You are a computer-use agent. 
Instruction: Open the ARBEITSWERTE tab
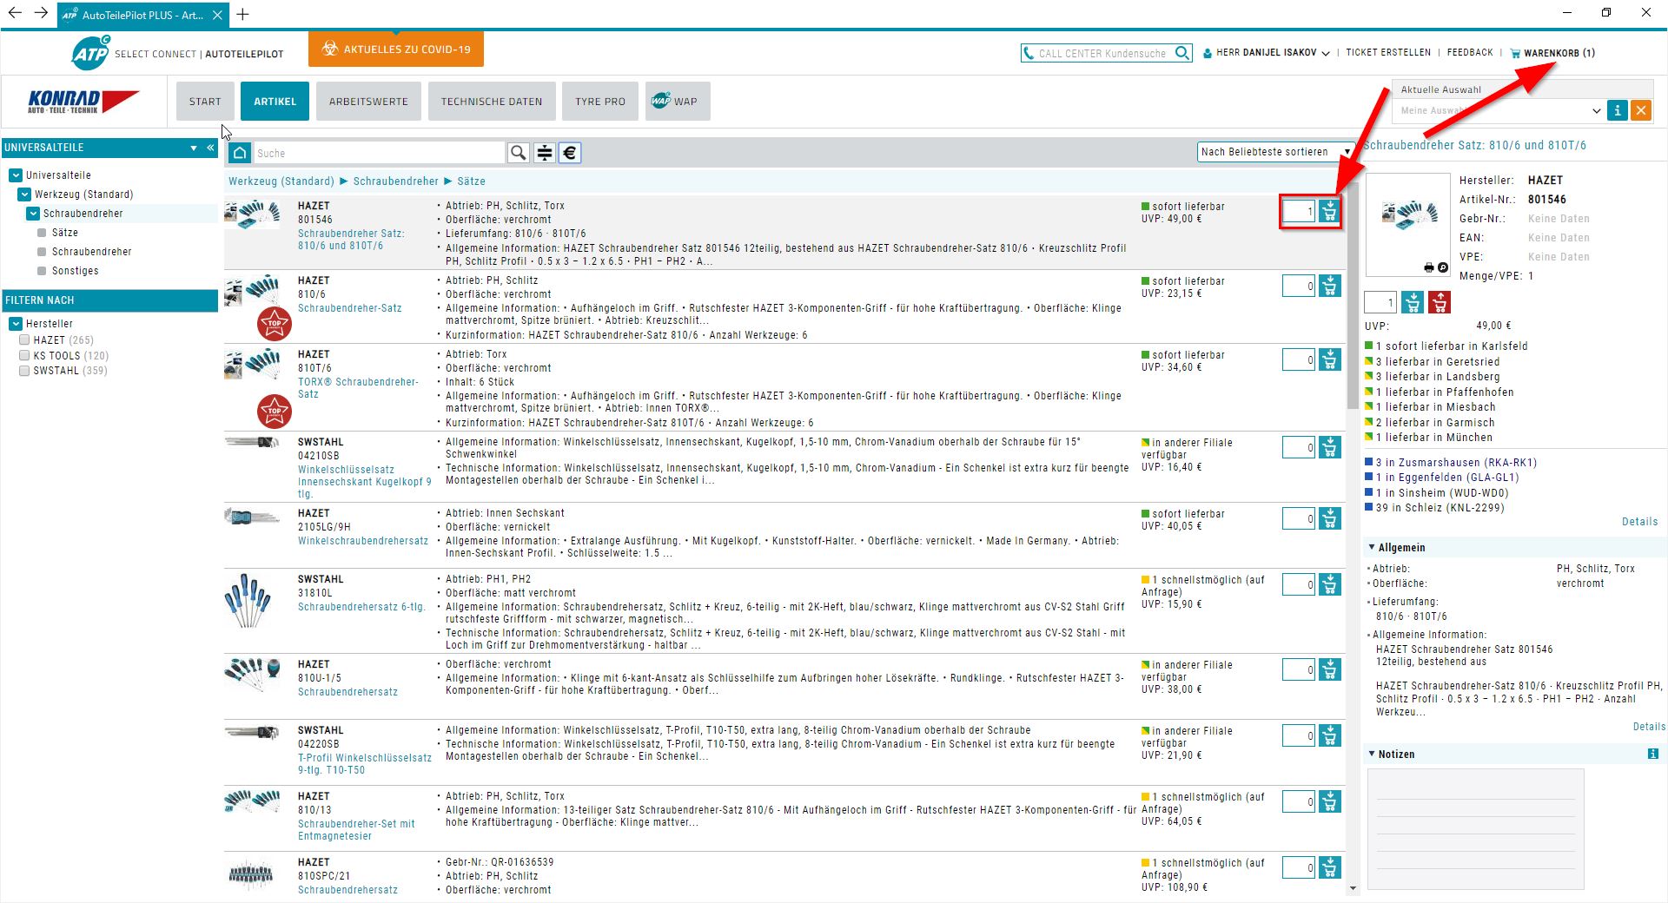pos(368,102)
